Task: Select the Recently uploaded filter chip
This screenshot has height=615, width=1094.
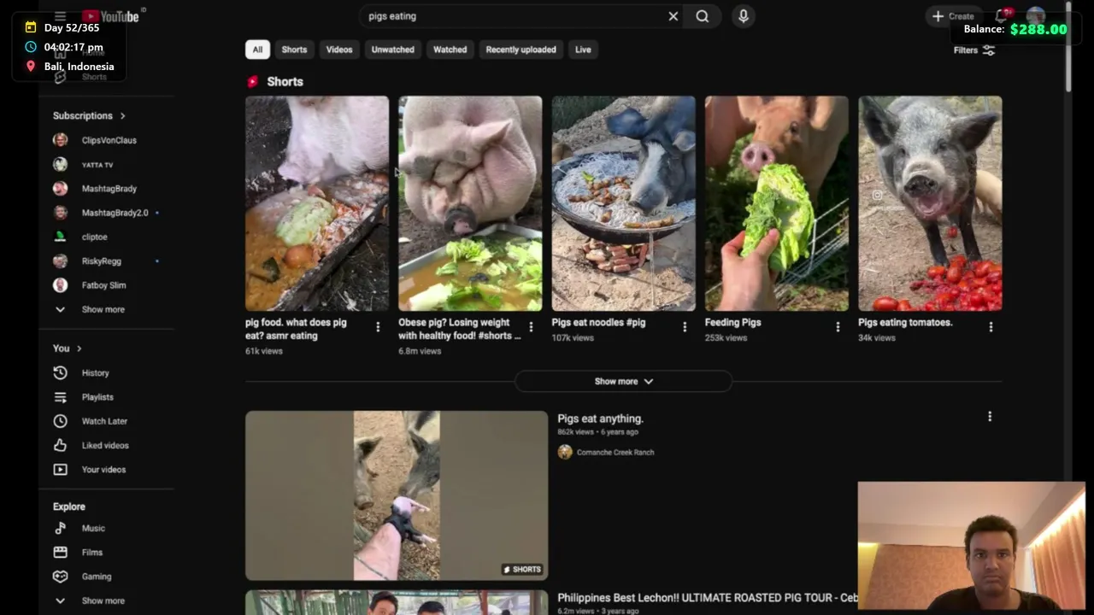Action: click(x=521, y=50)
